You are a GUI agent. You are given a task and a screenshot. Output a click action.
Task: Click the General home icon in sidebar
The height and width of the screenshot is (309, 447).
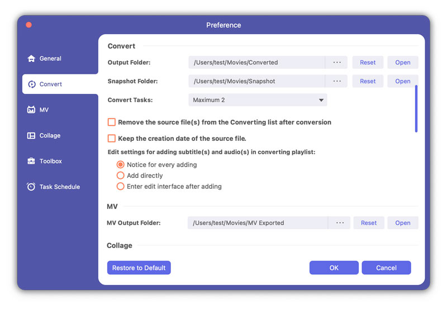31,59
